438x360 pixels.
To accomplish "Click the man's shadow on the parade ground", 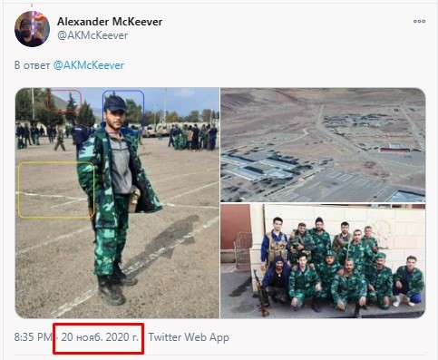I will [x=163, y=244].
